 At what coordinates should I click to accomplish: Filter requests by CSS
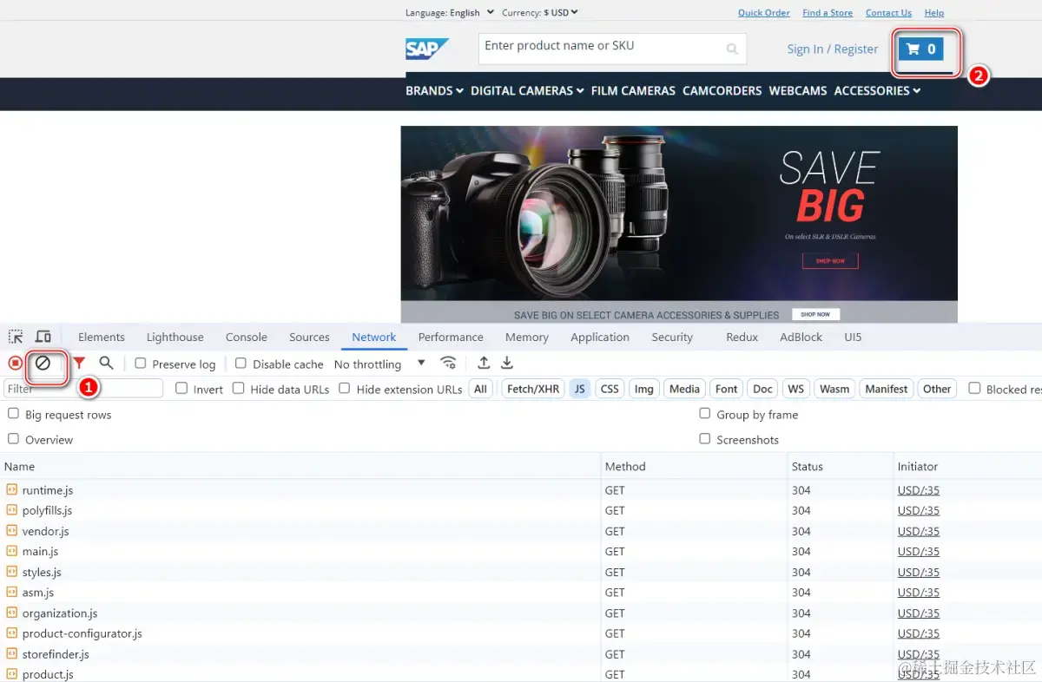coord(610,389)
